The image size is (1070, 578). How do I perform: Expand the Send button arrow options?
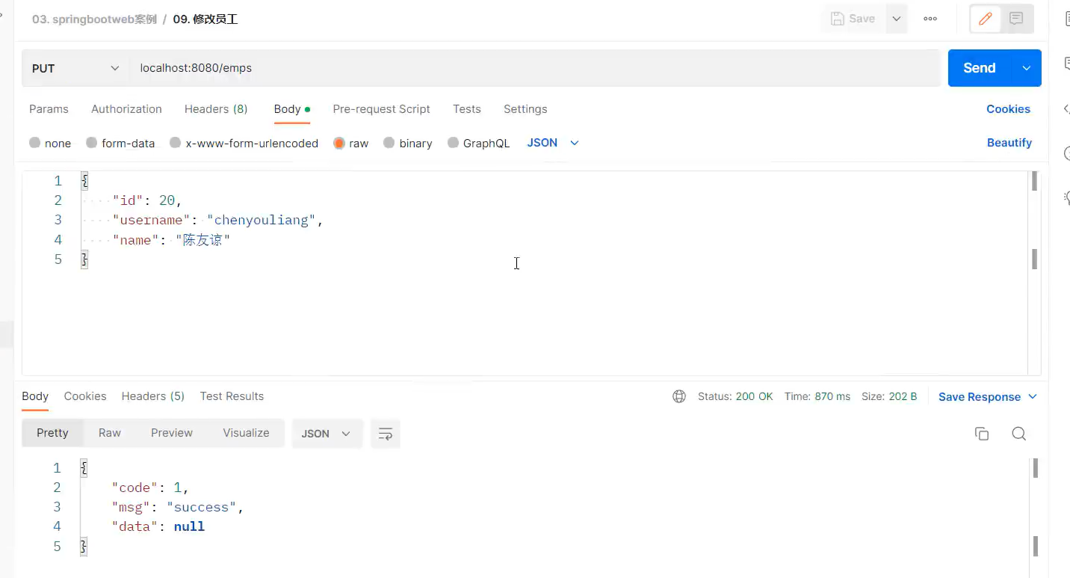pyautogui.click(x=1027, y=68)
